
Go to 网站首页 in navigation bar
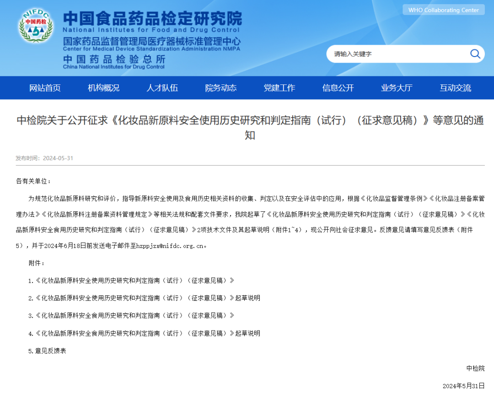coord(45,88)
